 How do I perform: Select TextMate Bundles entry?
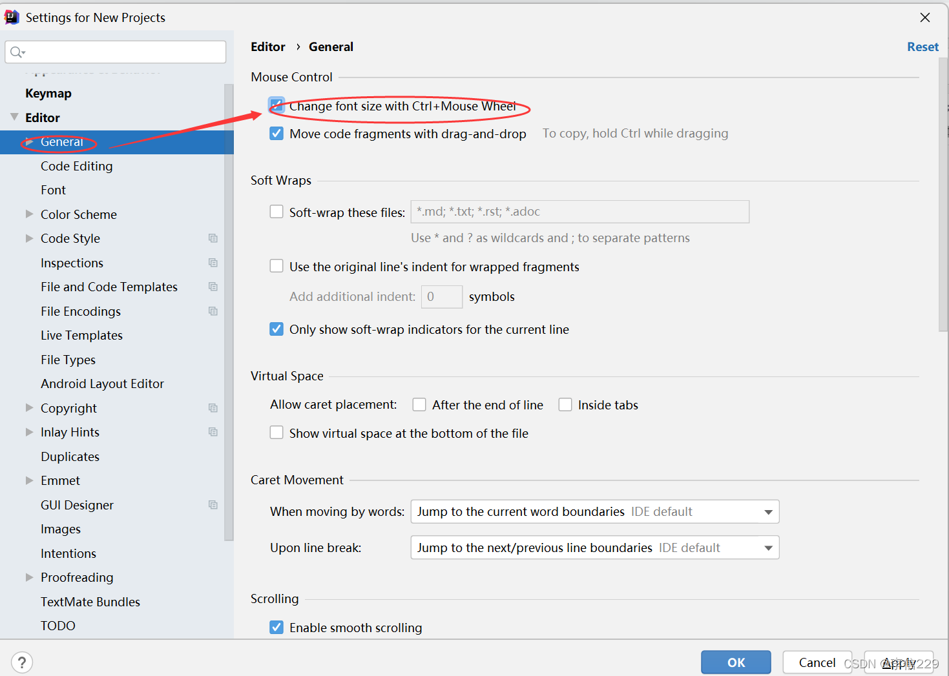pos(90,602)
